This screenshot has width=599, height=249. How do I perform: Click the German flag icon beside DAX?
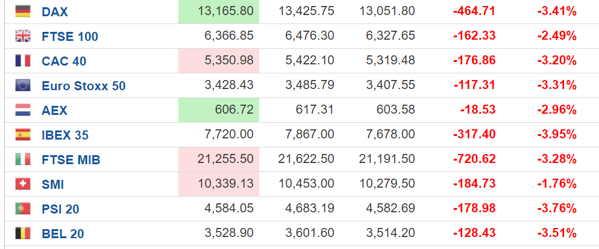(x=22, y=11)
